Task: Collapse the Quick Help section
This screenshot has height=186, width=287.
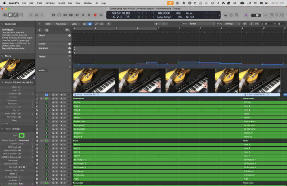Action: tap(2, 24)
